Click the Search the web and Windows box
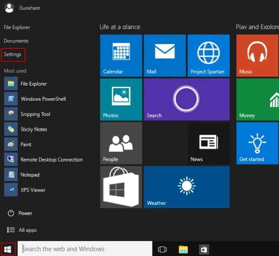 [x=86, y=249]
